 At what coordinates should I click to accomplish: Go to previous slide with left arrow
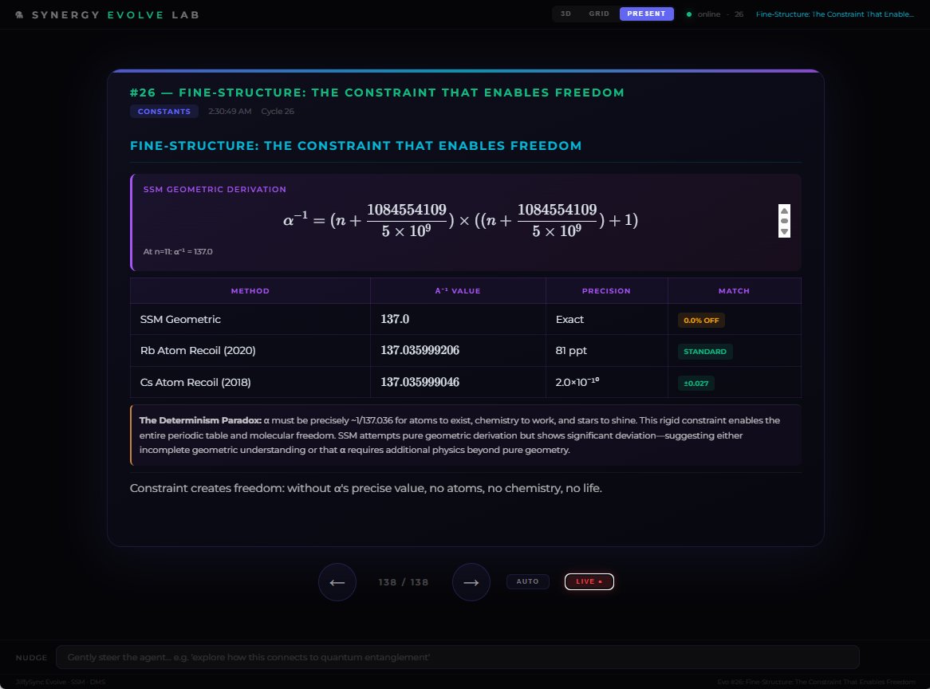click(337, 582)
